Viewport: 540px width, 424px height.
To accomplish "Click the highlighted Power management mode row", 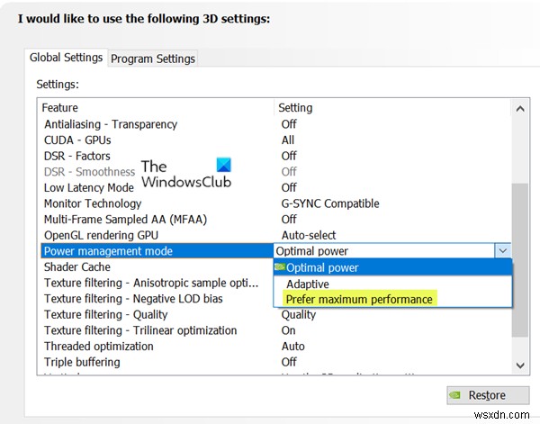I will (x=157, y=251).
